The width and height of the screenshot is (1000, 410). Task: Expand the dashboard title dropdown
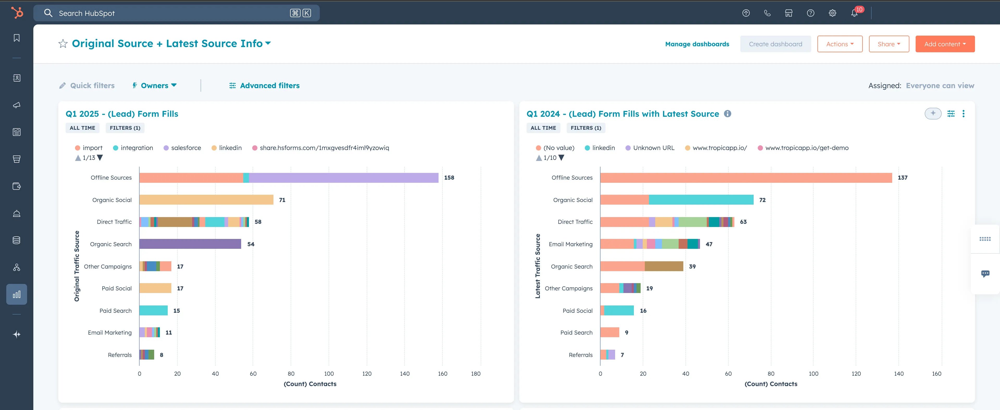[x=268, y=43]
